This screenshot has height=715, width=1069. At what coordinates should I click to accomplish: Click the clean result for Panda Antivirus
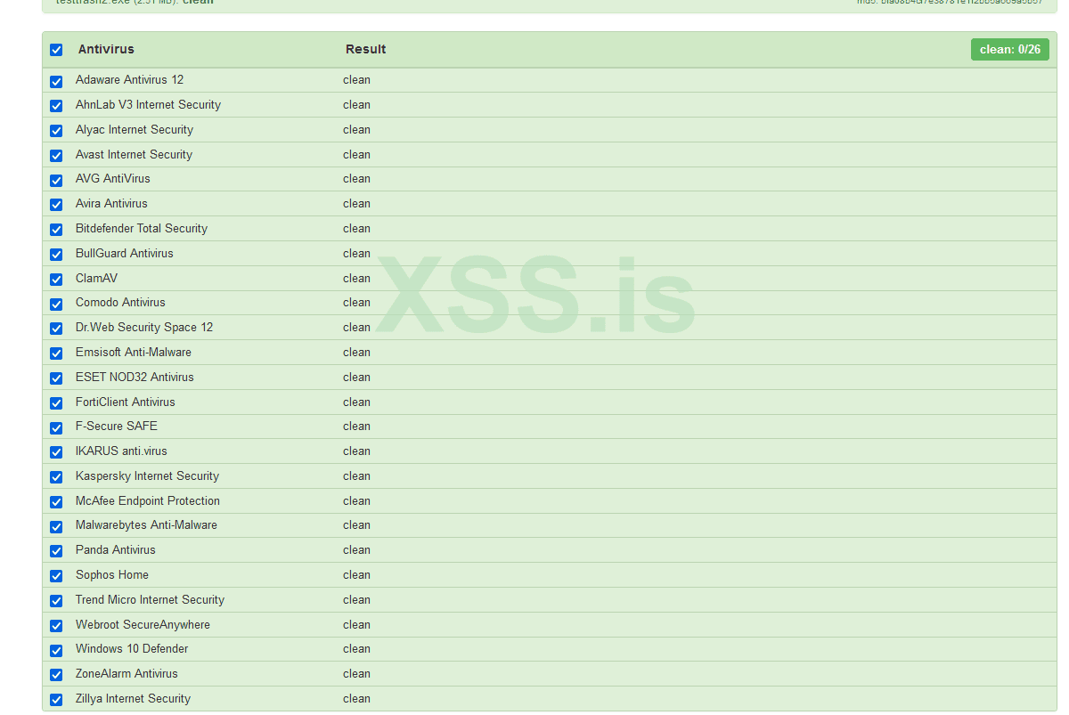(356, 550)
